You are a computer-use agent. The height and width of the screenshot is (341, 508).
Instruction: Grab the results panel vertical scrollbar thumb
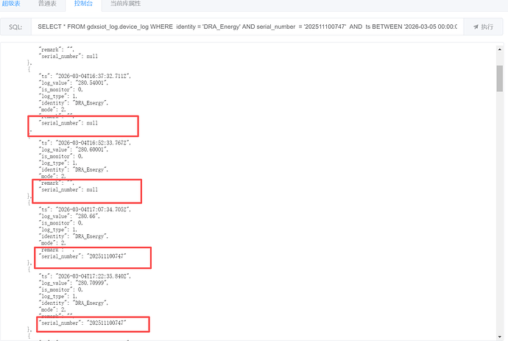(x=499, y=77)
